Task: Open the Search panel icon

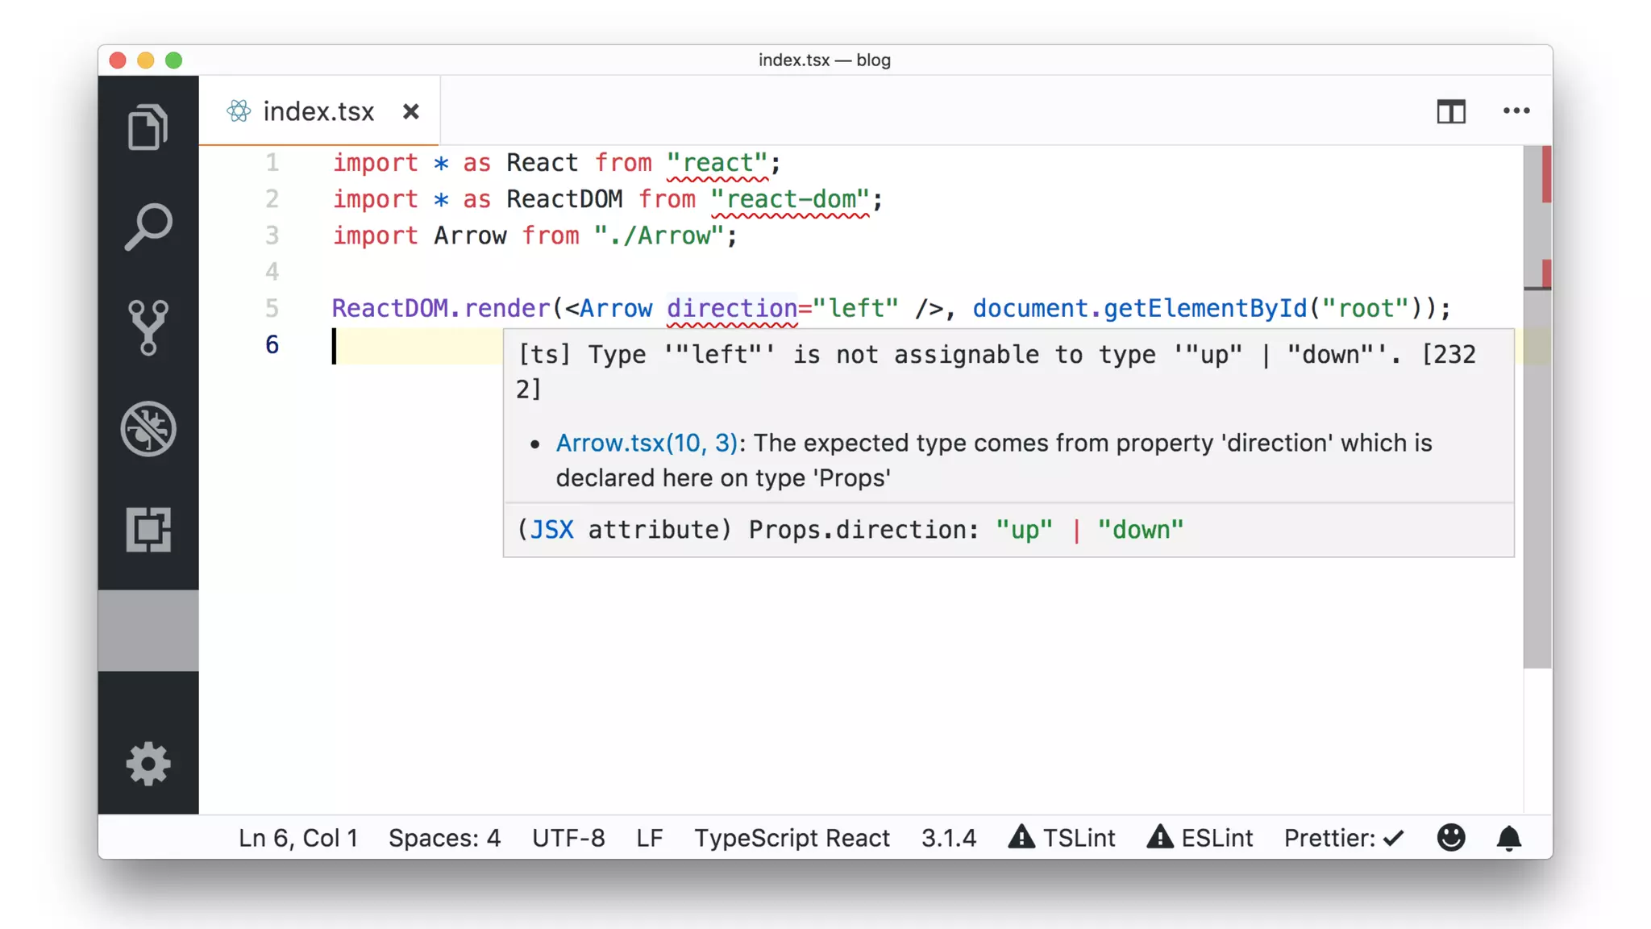Action: (x=148, y=227)
